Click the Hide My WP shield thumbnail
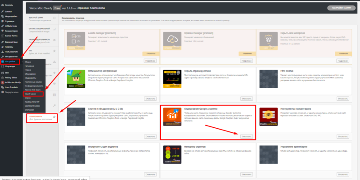Image resolution: width=360 pixels, height=180 pixels. (x=268, y=41)
